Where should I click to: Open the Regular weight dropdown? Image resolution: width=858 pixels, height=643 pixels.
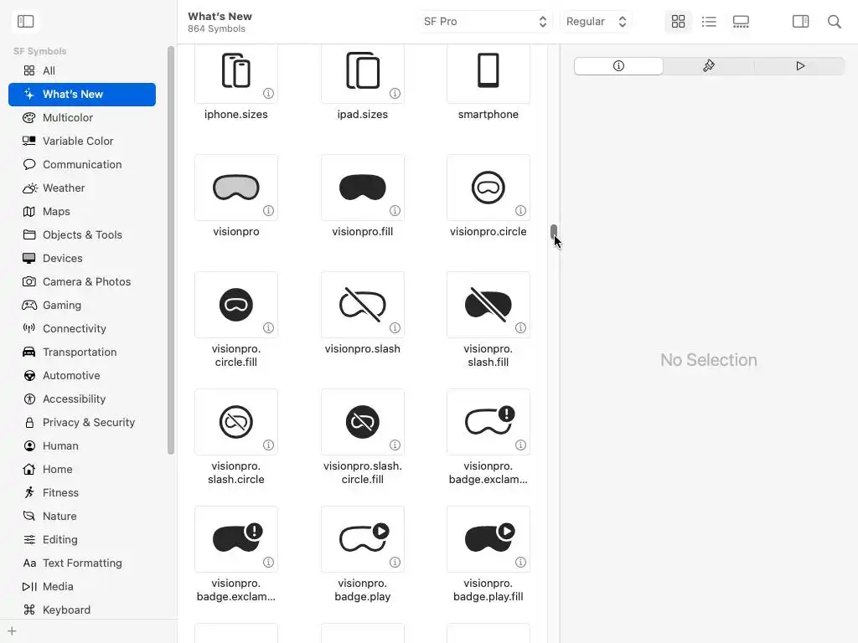(x=596, y=21)
